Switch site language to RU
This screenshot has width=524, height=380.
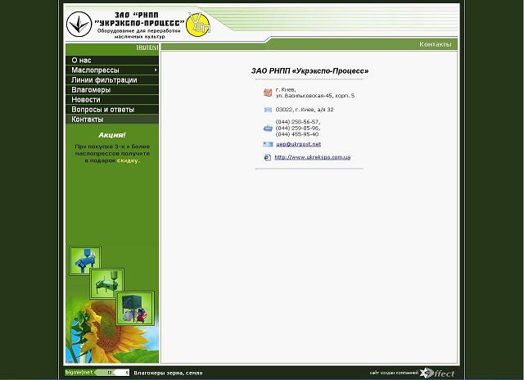tap(142, 47)
